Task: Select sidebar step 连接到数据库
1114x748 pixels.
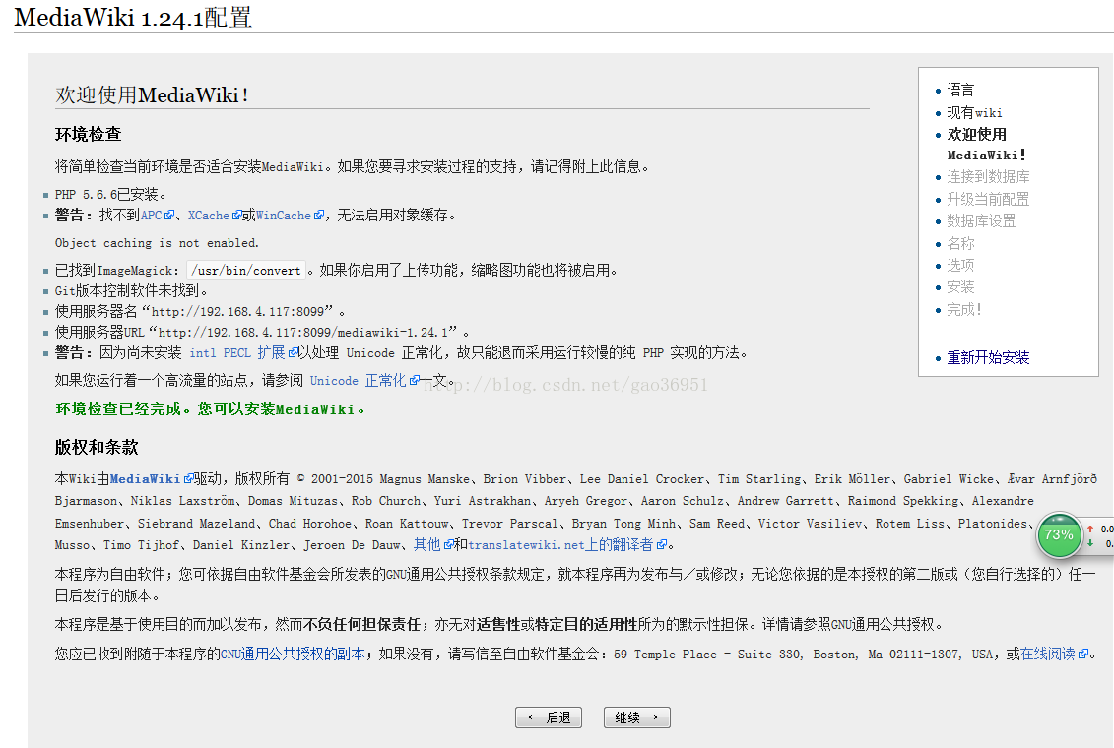Action: [x=988, y=177]
